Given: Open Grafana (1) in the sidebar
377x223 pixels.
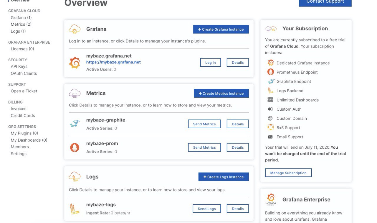Looking at the screenshot, I should tap(21, 17).
